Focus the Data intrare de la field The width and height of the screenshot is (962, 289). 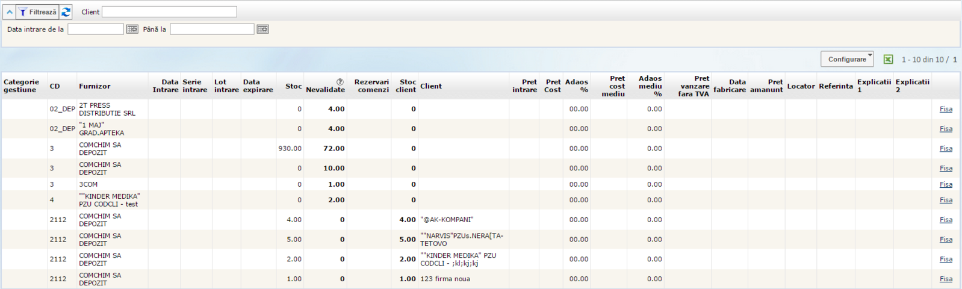[96, 29]
